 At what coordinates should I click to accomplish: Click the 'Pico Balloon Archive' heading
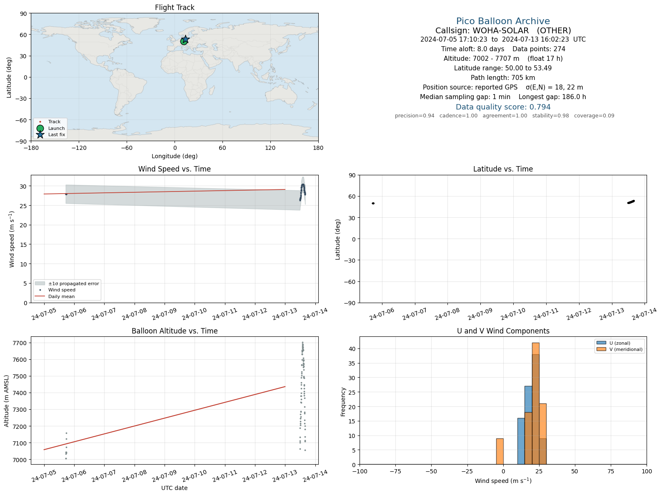pyautogui.click(x=503, y=21)
